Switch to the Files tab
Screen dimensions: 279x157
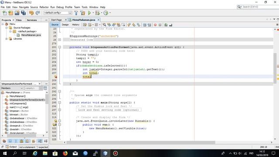(19, 20)
